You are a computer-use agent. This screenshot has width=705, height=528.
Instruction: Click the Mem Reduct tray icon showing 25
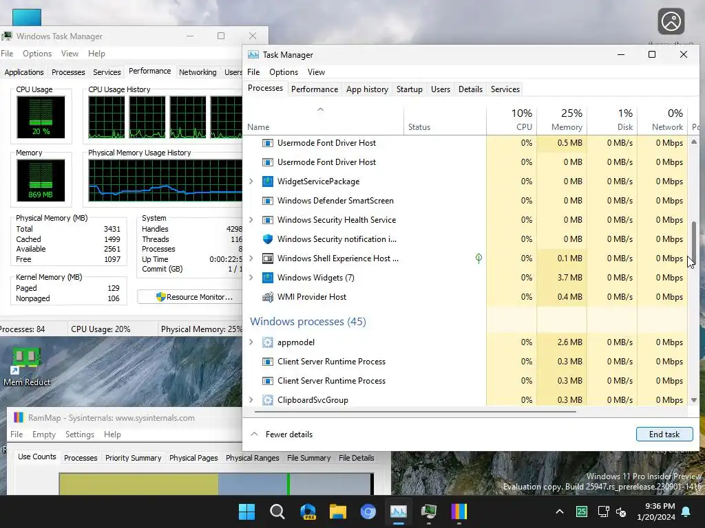(582, 511)
